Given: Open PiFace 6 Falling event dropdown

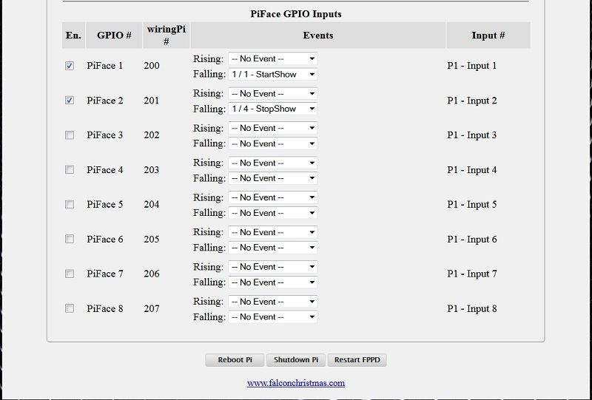Looking at the screenshot, I should (x=272, y=248).
